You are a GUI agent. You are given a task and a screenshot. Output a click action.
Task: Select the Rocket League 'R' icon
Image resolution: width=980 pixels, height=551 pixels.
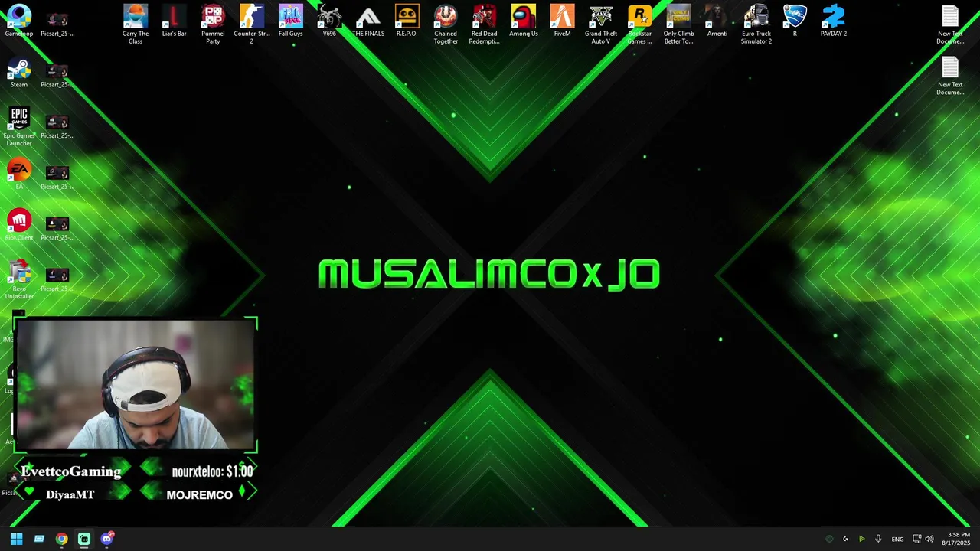795,21
